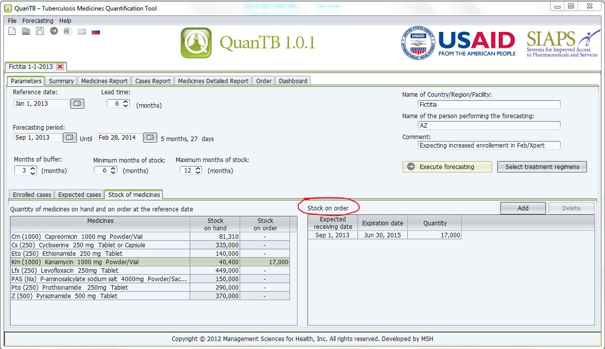Open a forecast file via folder icon

coord(26,31)
